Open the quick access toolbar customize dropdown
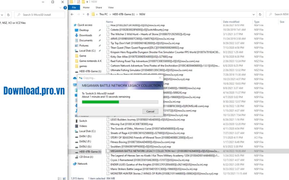The width and height of the screenshot is (289, 180). click(x=87, y=2)
